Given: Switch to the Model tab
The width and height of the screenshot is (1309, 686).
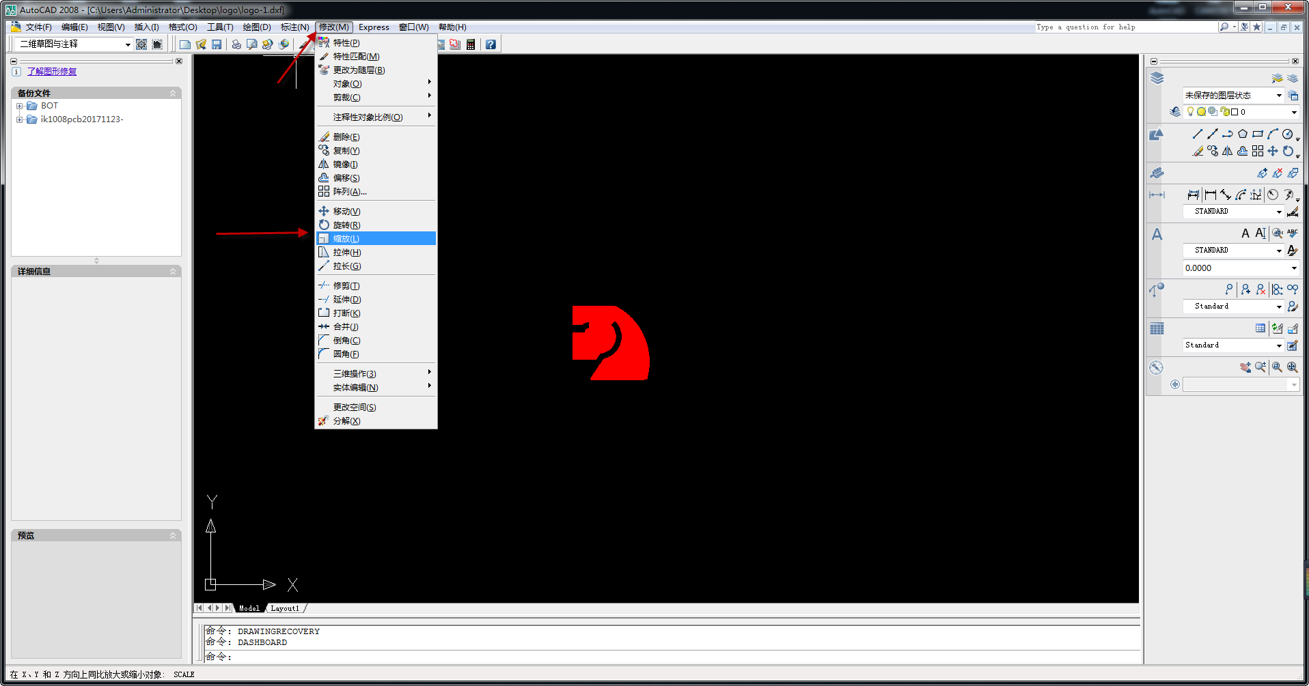Looking at the screenshot, I should tap(249, 608).
